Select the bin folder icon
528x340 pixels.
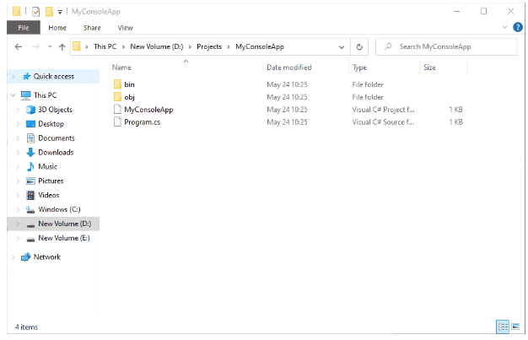[117, 84]
